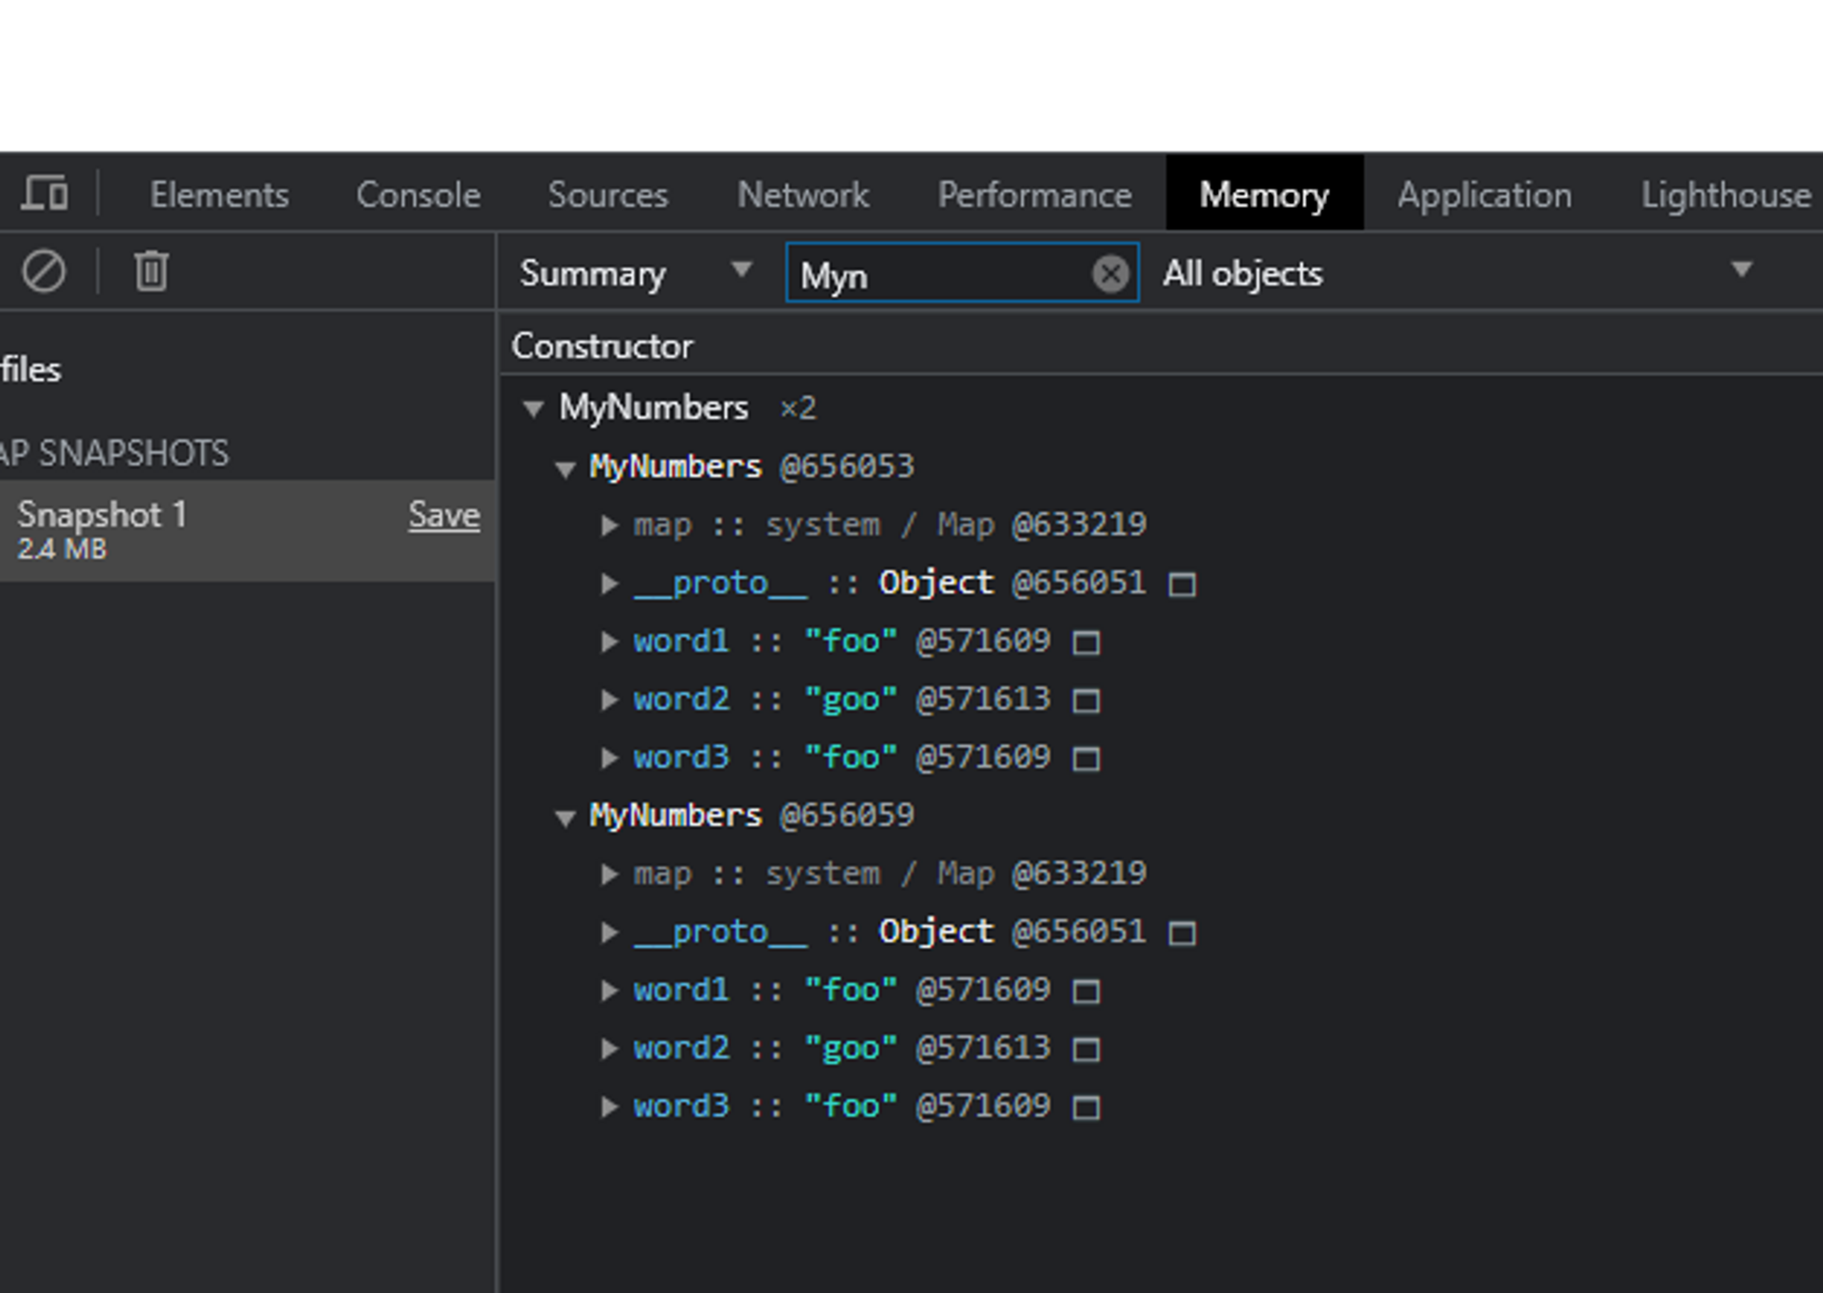Viewport: 1823px width, 1293px height.
Task: Switch to the Console tab
Action: point(418,195)
